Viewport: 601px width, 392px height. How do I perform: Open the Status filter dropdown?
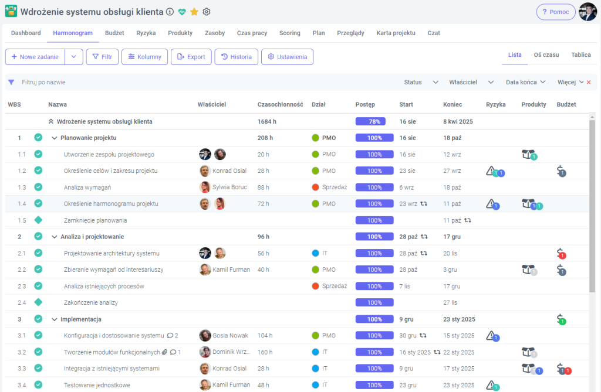(x=421, y=83)
